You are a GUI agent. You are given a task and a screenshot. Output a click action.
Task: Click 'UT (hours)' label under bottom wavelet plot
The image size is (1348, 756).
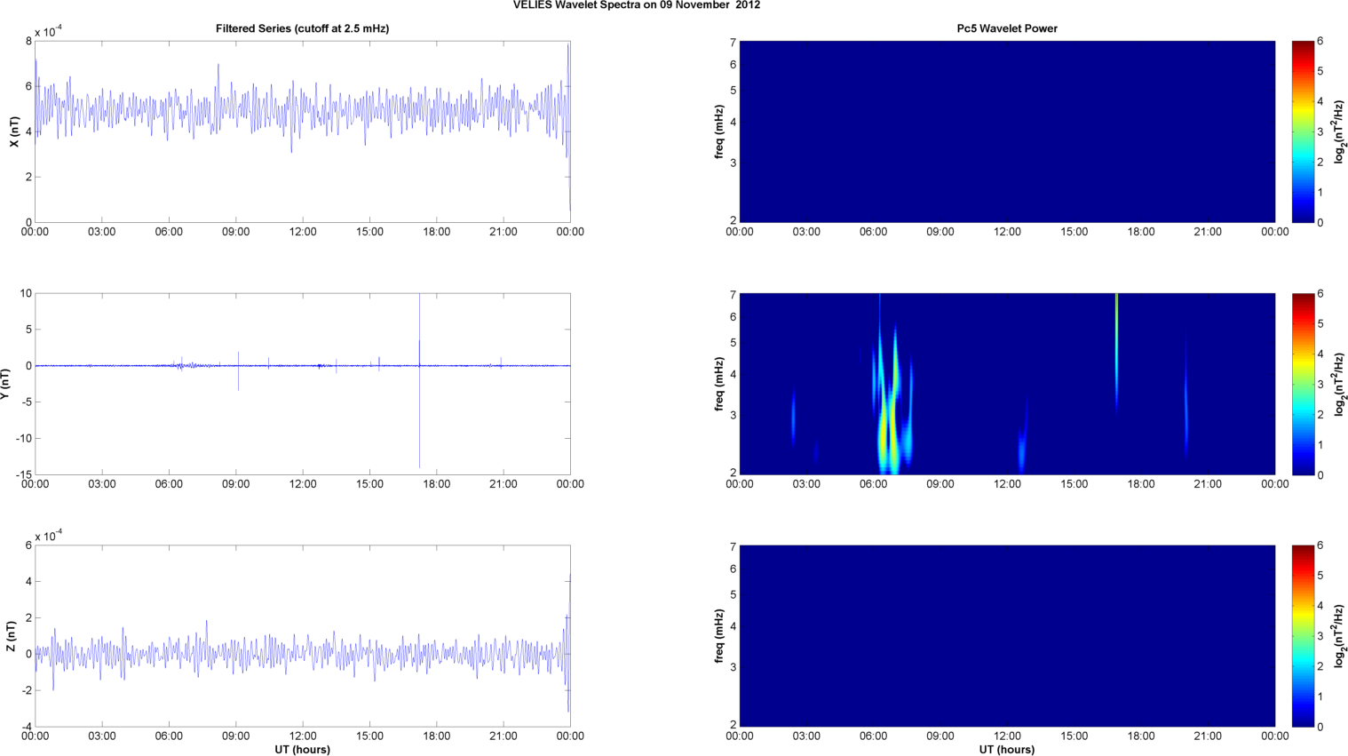click(1007, 750)
